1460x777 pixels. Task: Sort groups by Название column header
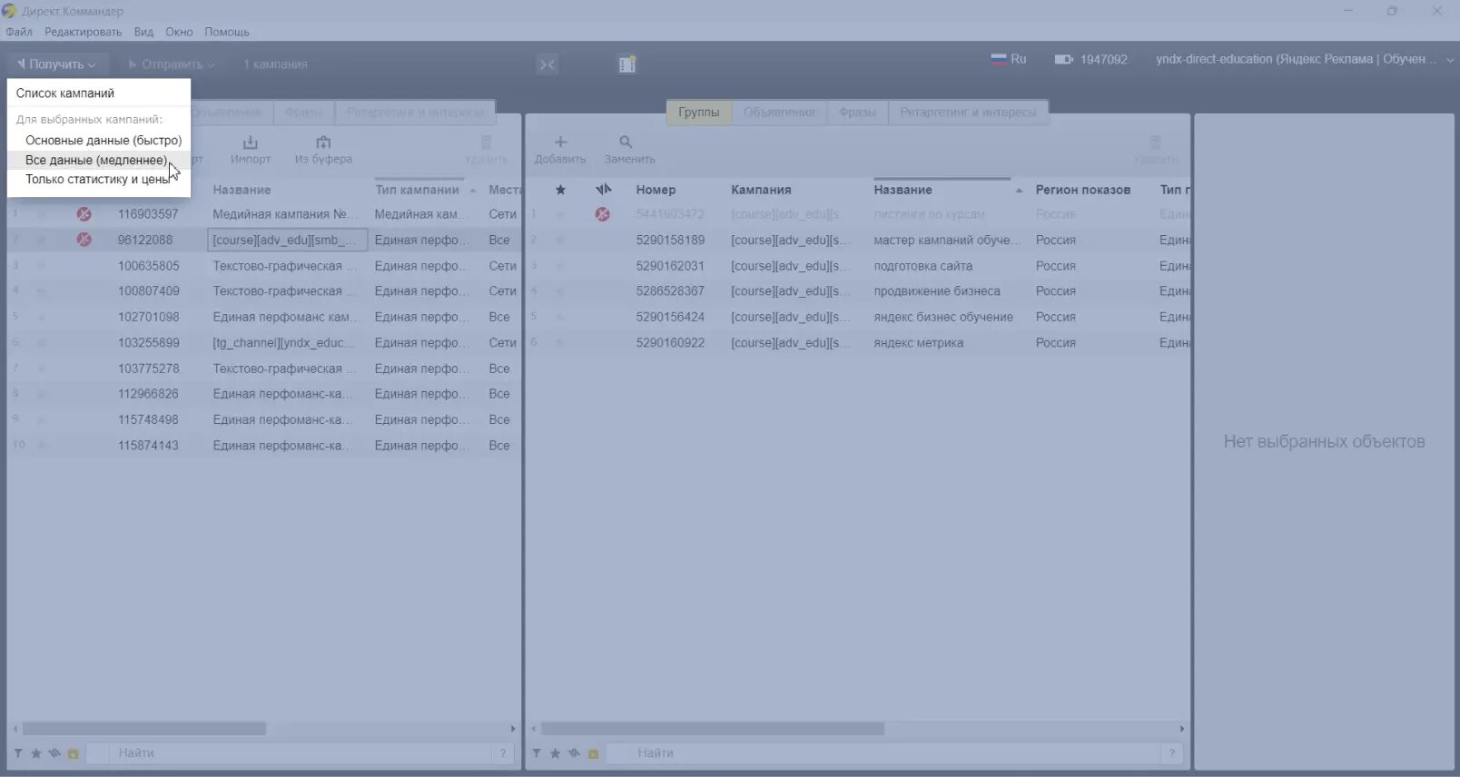(x=903, y=190)
